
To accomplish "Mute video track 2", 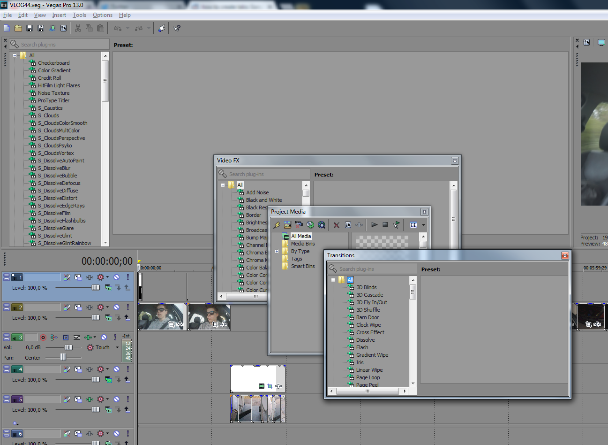I will pos(117,307).
